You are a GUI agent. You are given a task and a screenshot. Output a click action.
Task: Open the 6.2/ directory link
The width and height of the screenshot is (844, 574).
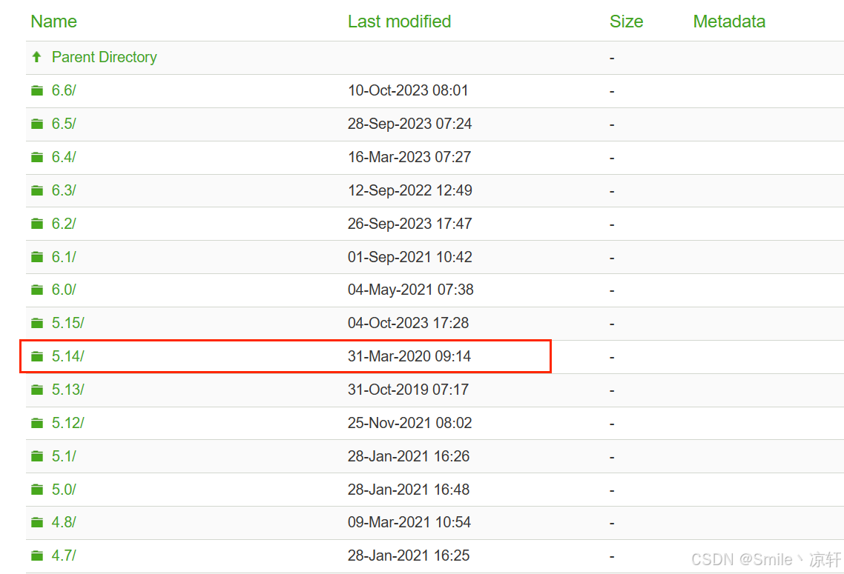pos(64,224)
